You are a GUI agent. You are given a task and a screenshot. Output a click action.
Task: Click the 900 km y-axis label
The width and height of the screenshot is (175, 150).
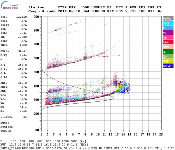36,17
